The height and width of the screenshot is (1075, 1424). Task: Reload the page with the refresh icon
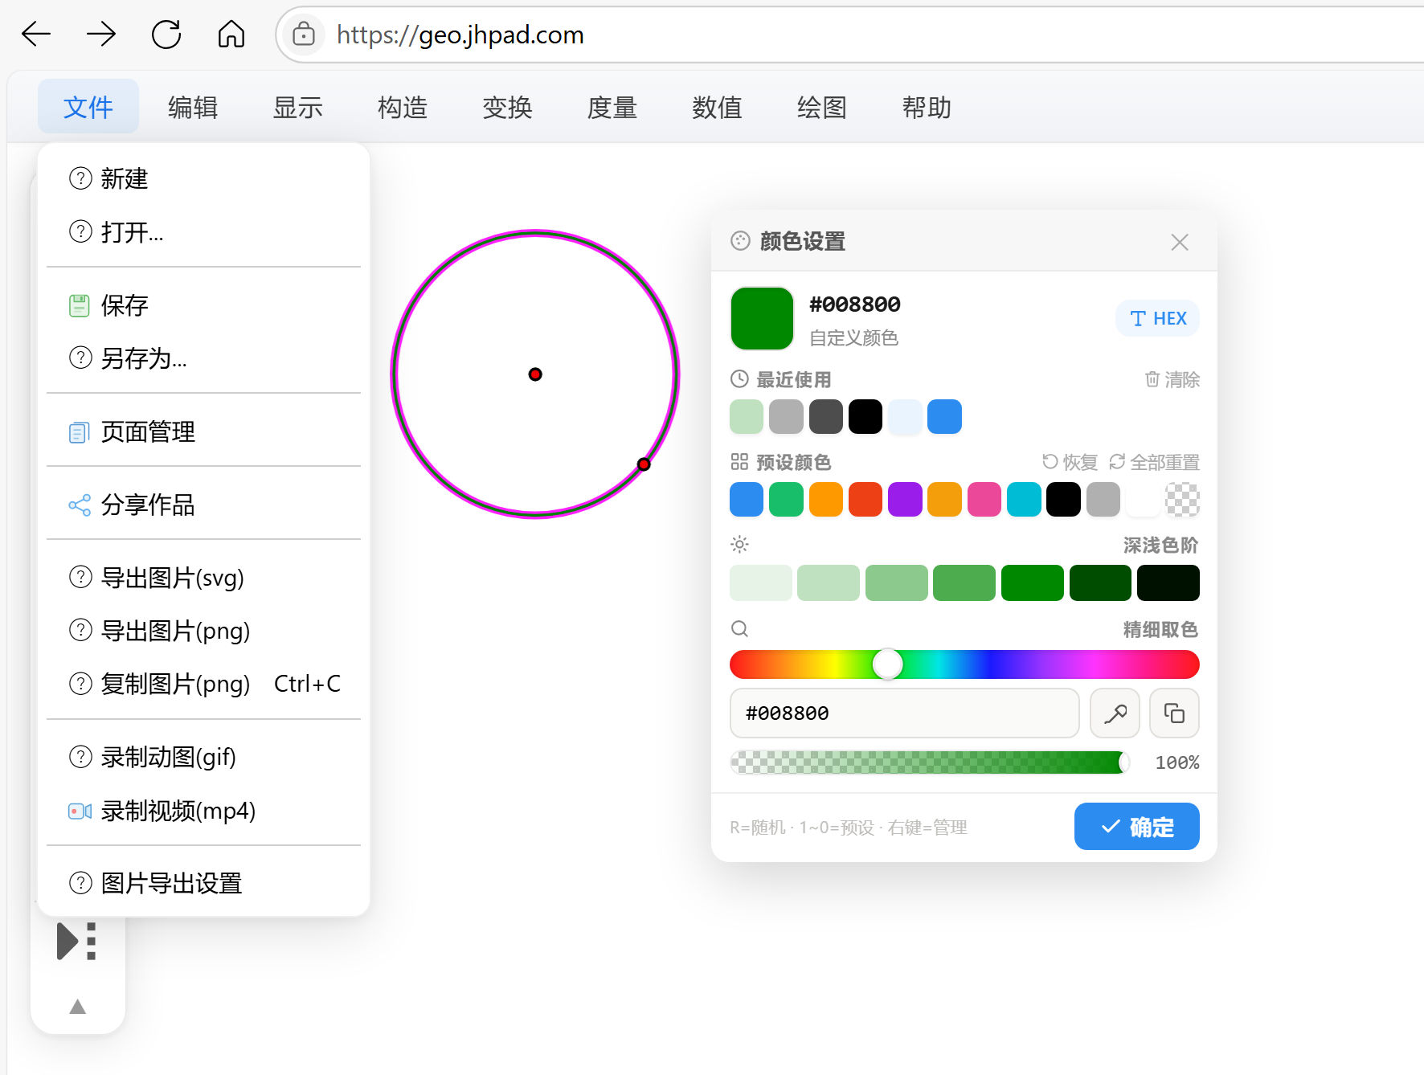coord(166,34)
